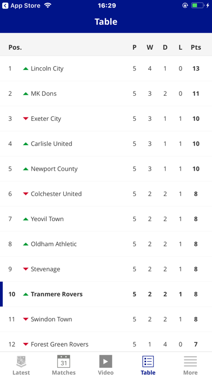Select the highlighted Tranmere Rovers row
This screenshot has height=377, width=212.
tap(106, 294)
